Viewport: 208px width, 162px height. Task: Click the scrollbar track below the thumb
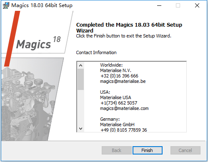80,107
